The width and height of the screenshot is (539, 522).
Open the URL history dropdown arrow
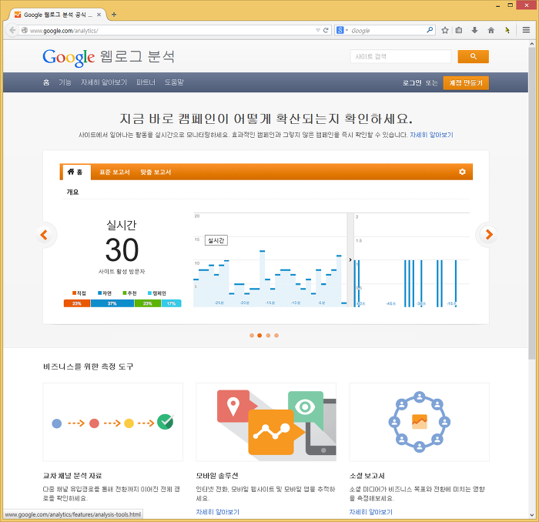(318, 30)
